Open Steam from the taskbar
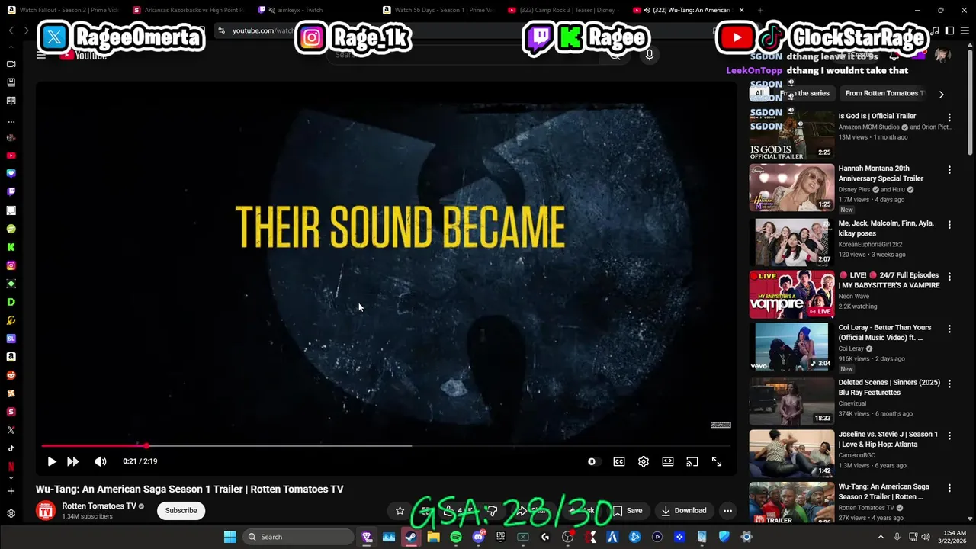The height and width of the screenshot is (549, 976). [411, 537]
